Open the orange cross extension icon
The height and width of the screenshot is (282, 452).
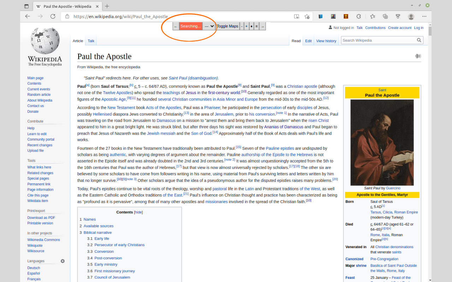point(346,16)
